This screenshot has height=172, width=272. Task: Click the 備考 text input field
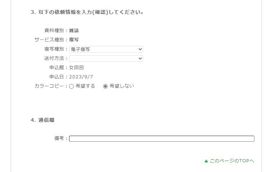161,139
